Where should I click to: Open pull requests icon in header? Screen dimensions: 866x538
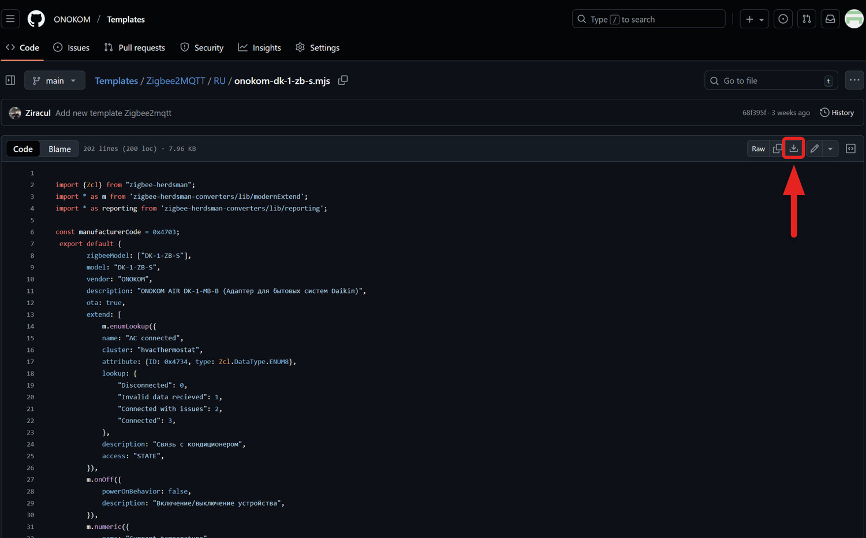coord(807,19)
